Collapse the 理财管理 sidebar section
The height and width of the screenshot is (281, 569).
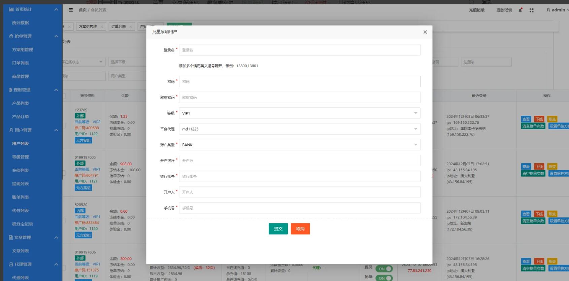[x=56, y=90]
